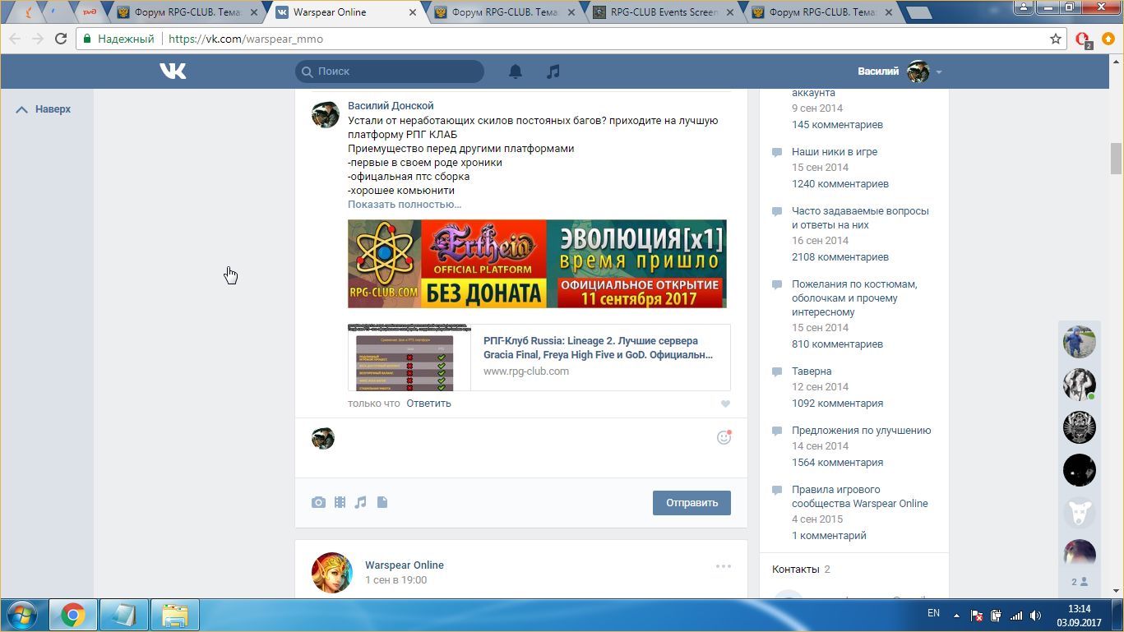Open the 1240 комментариев count
This screenshot has width=1124, height=632.
pos(840,184)
